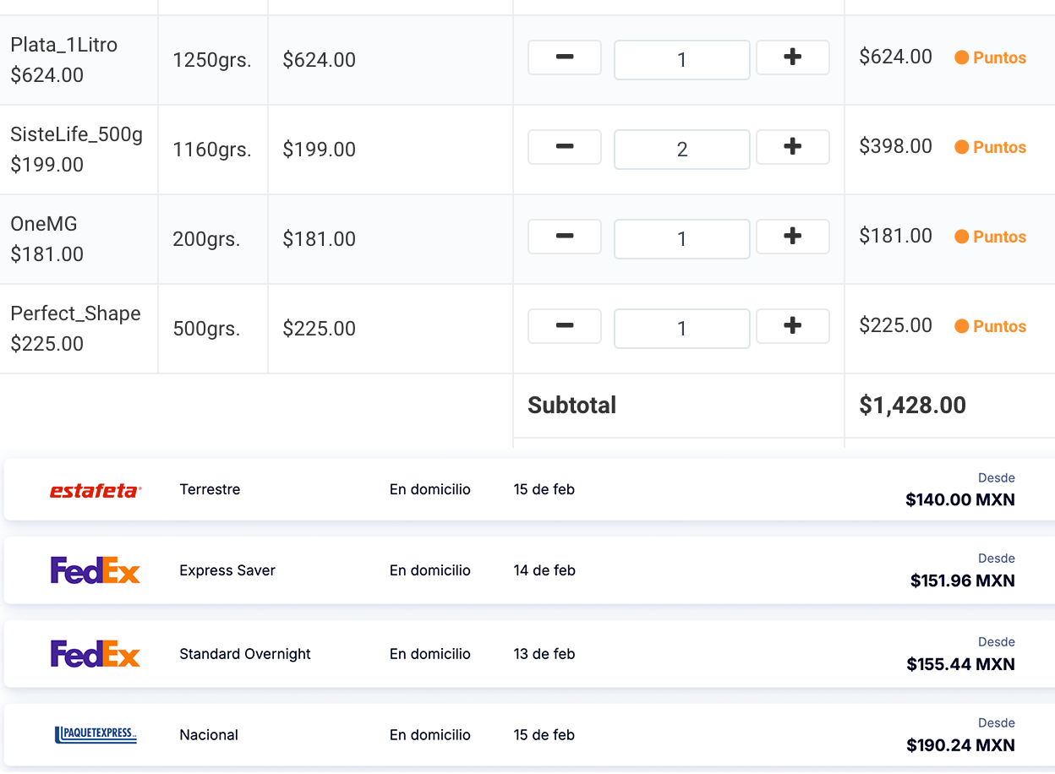Focus the SisteLife_500g quantity input
This screenshot has height=774, width=1055.
click(681, 150)
